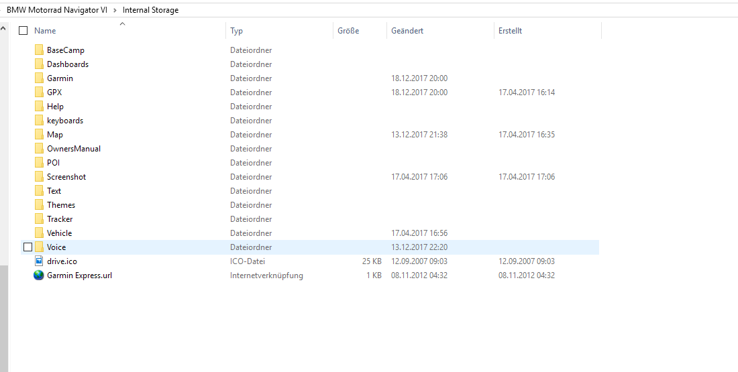This screenshot has width=738, height=372.
Task: Toggle sort arrow above Name column
Action: click(x=122, y=24)
